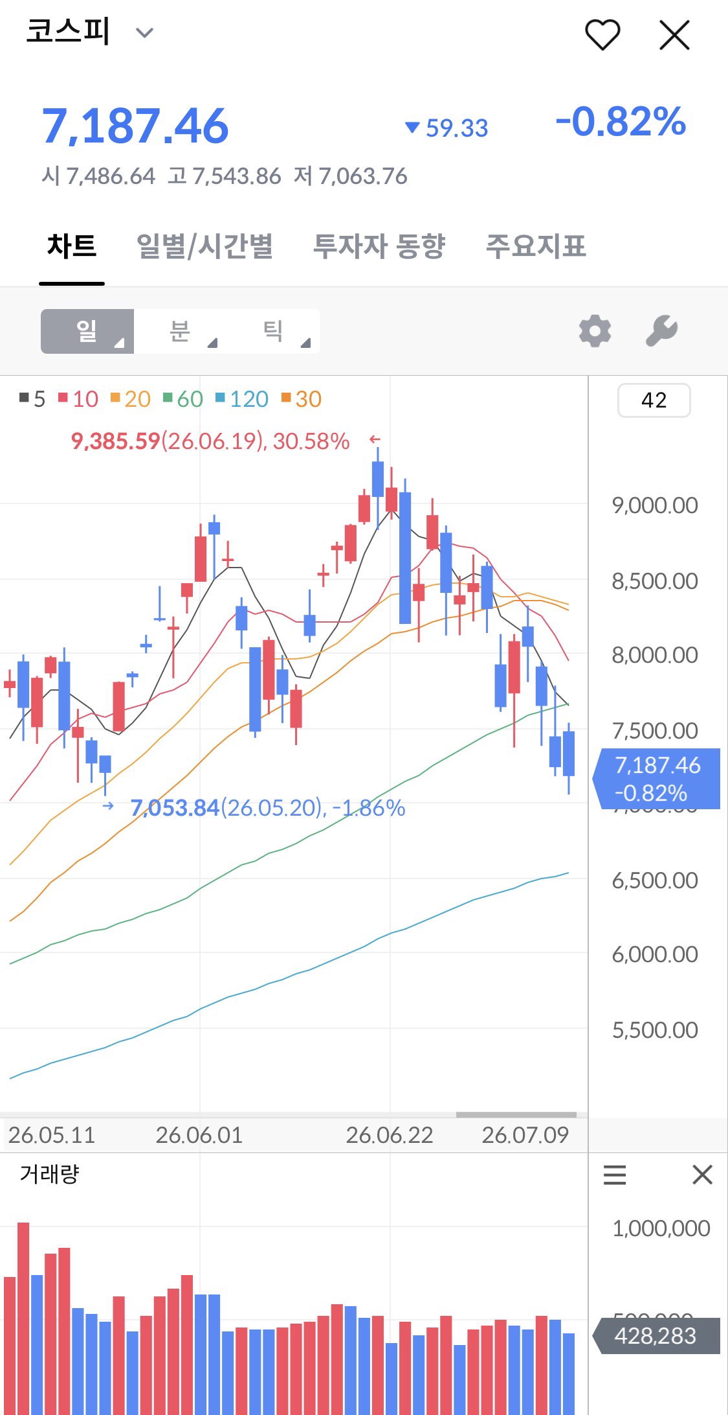Select the 일 daily chart button
The width and height of the screenshot is (728, 1415).
point(87,331)
